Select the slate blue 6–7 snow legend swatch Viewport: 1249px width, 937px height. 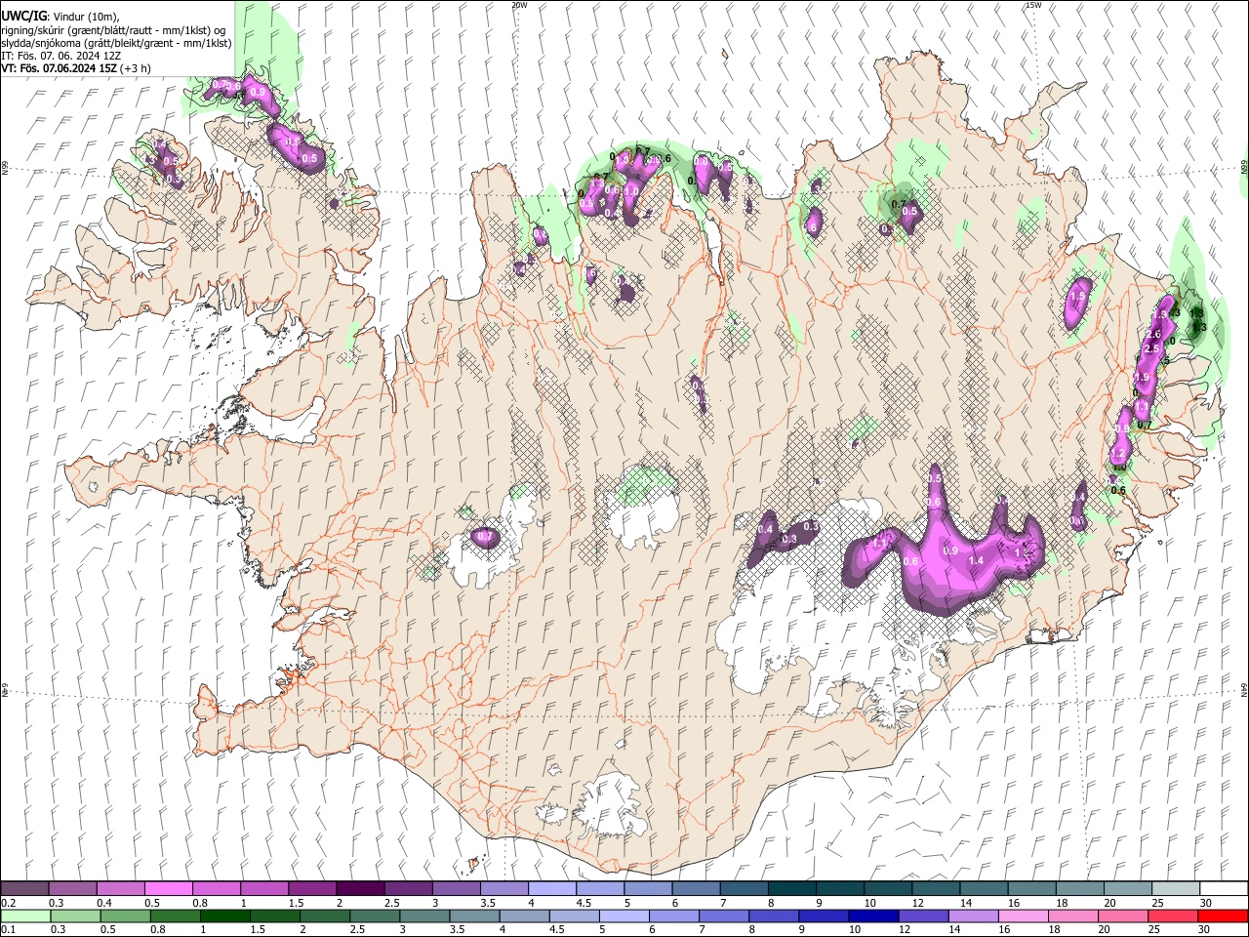pyautogui.click(x=696, y=889)
